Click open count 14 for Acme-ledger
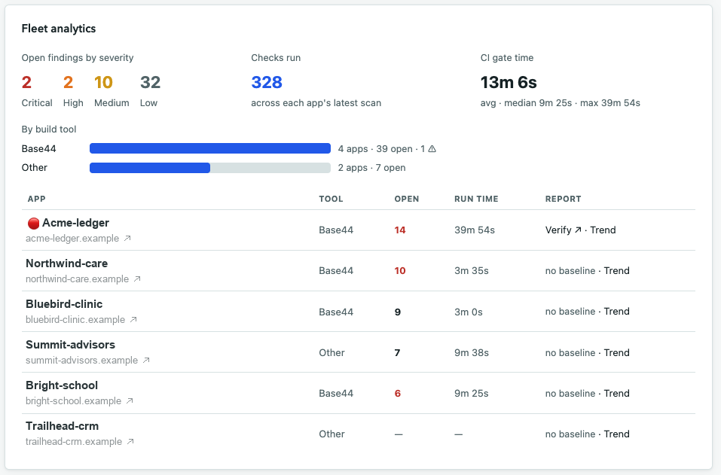The image size is (721, 475). click(x=400, y=230)
